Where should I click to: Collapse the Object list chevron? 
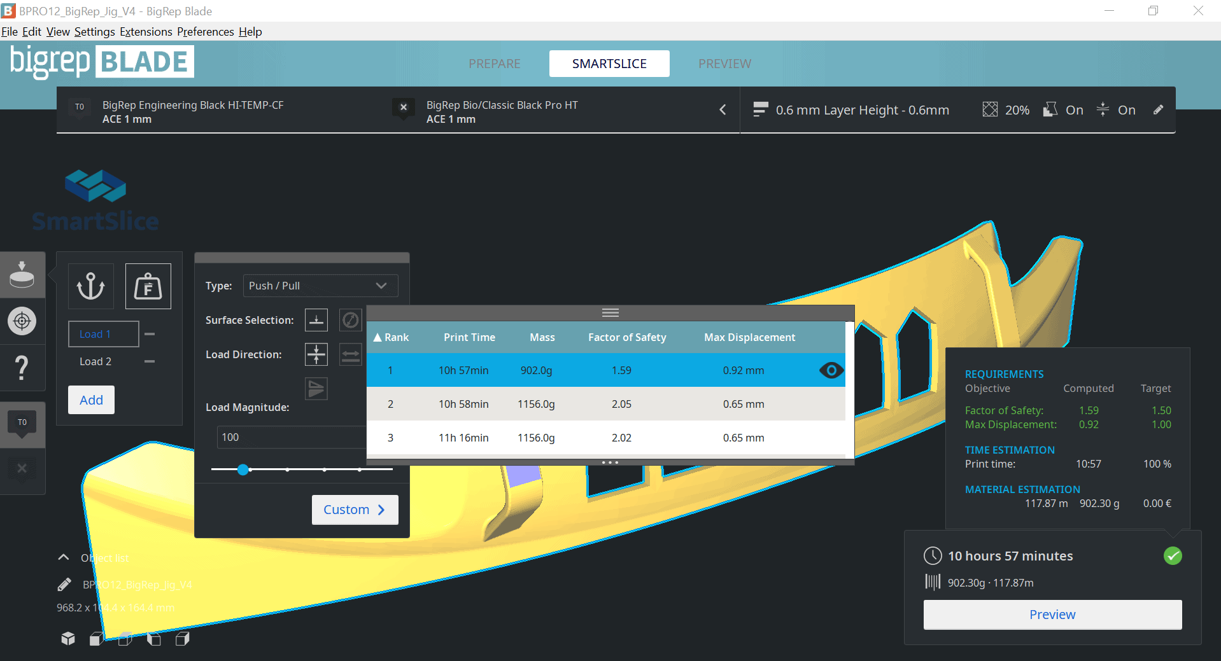(x=64, y=557)
